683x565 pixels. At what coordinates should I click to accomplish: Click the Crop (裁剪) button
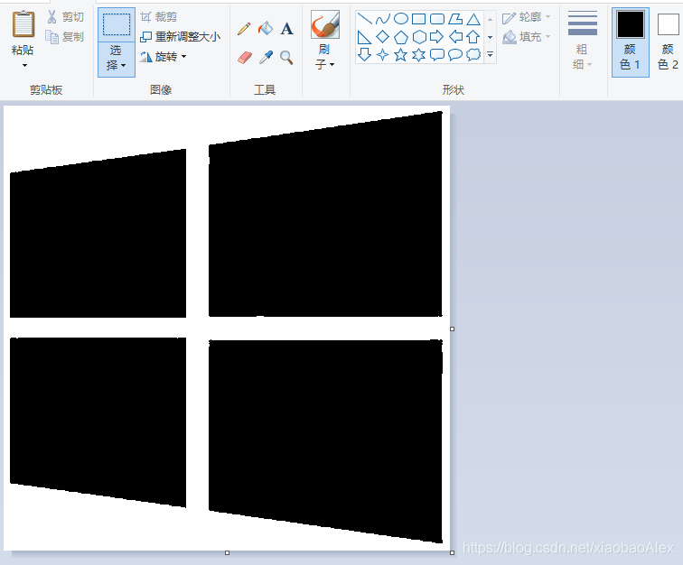159,17
